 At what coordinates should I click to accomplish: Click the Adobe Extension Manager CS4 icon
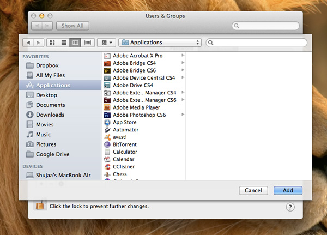click(x=107, y=93)
